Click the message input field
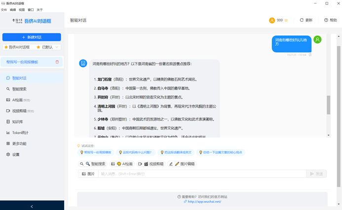The width and height of the screenshot is (342, 210). click(x=202, y=174)
